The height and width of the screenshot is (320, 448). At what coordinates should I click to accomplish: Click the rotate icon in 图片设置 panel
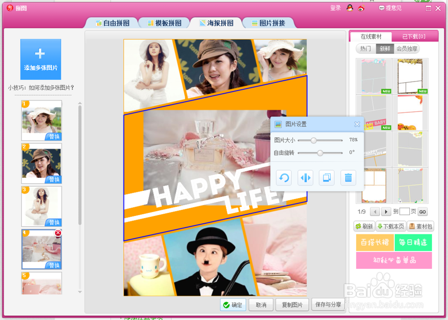[284, 178]
